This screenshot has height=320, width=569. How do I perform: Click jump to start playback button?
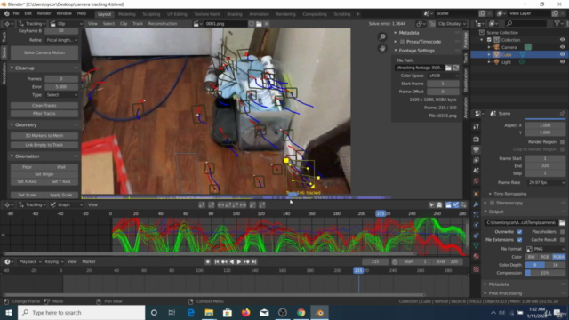click(x=217, y=261)
